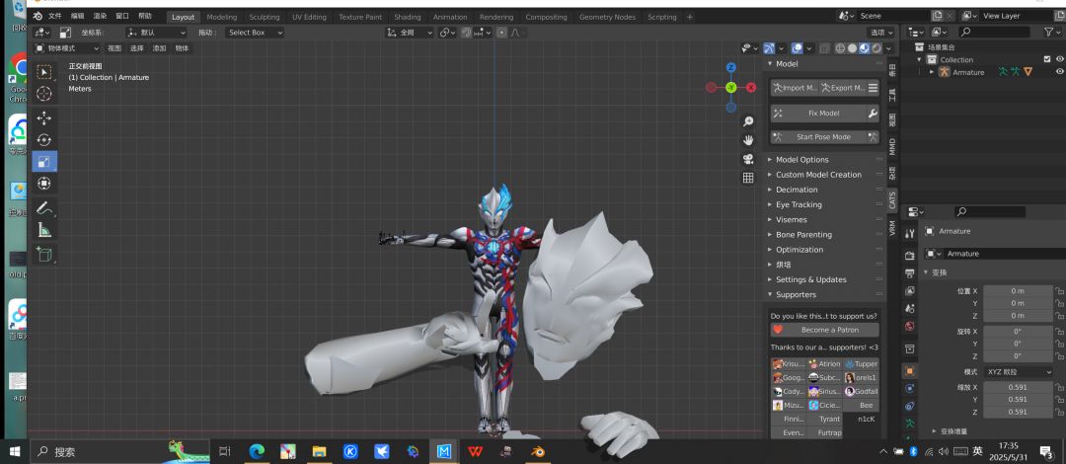Click the red X axis gizmo ball
The width and height of the screenshot is (1066, 464).
tap(750, 87)
